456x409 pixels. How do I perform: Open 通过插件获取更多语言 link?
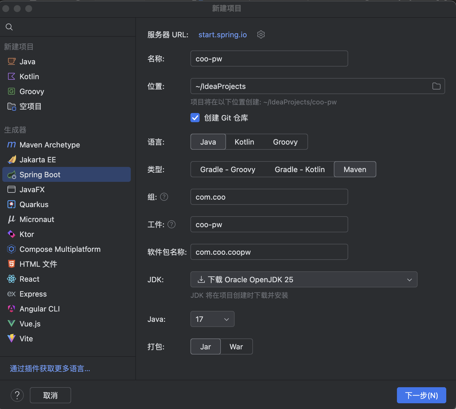click(50, 369)
